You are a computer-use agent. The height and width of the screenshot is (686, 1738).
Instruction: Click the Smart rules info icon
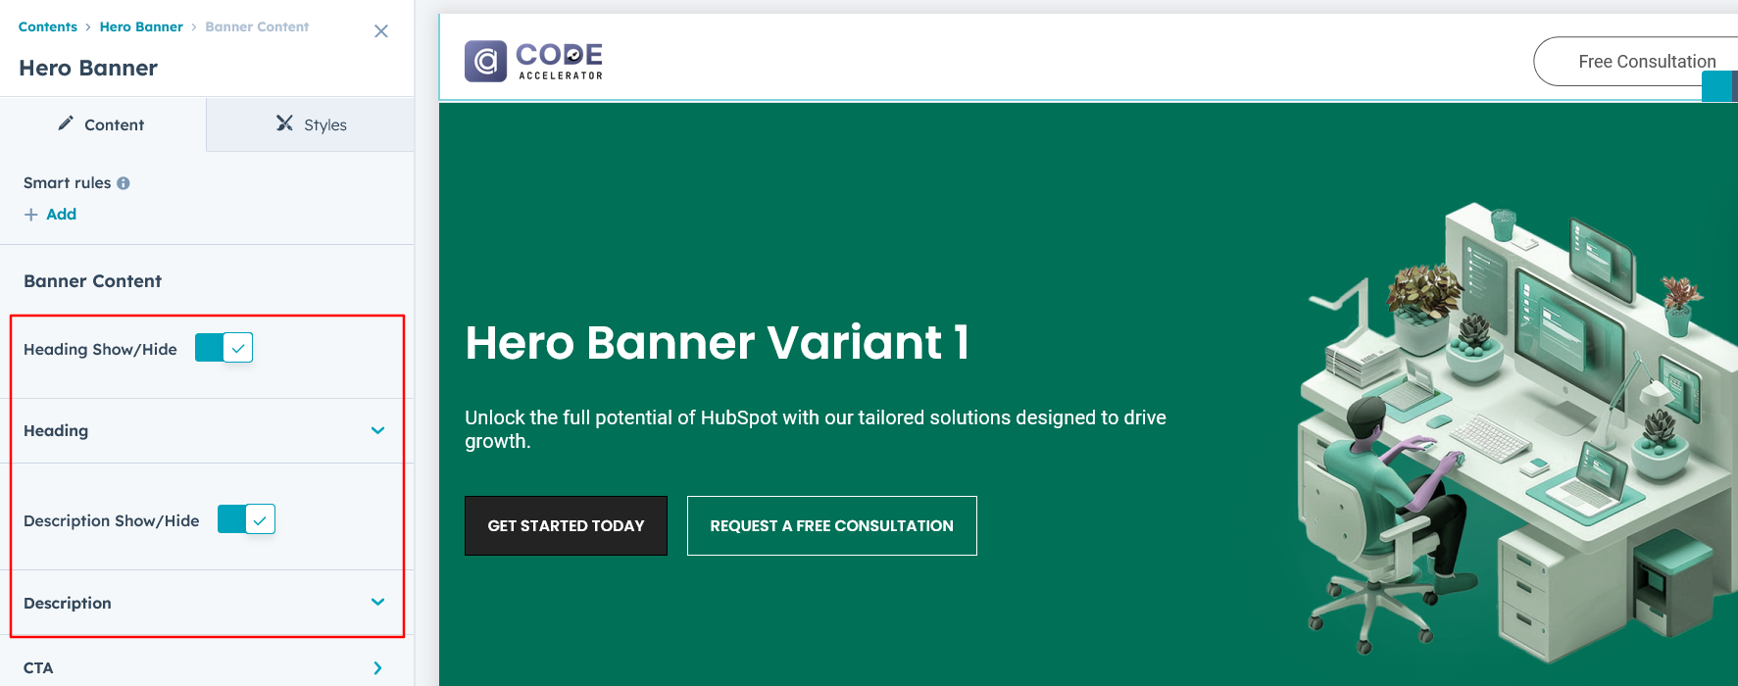click(x=124, y=183)
